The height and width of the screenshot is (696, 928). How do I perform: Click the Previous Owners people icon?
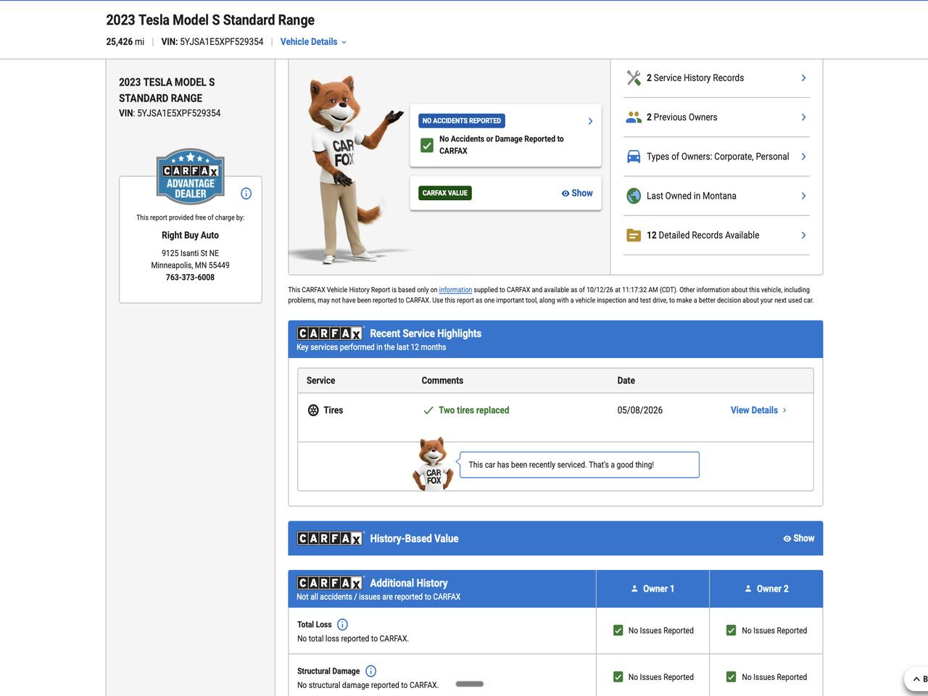634,117
